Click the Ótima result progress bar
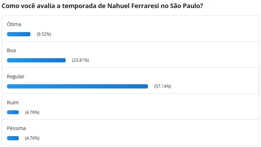The image size is (261, 147). point(19,34)
